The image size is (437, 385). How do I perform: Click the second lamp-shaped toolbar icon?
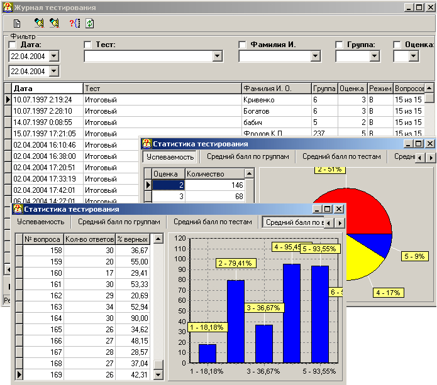click(54, 23)
